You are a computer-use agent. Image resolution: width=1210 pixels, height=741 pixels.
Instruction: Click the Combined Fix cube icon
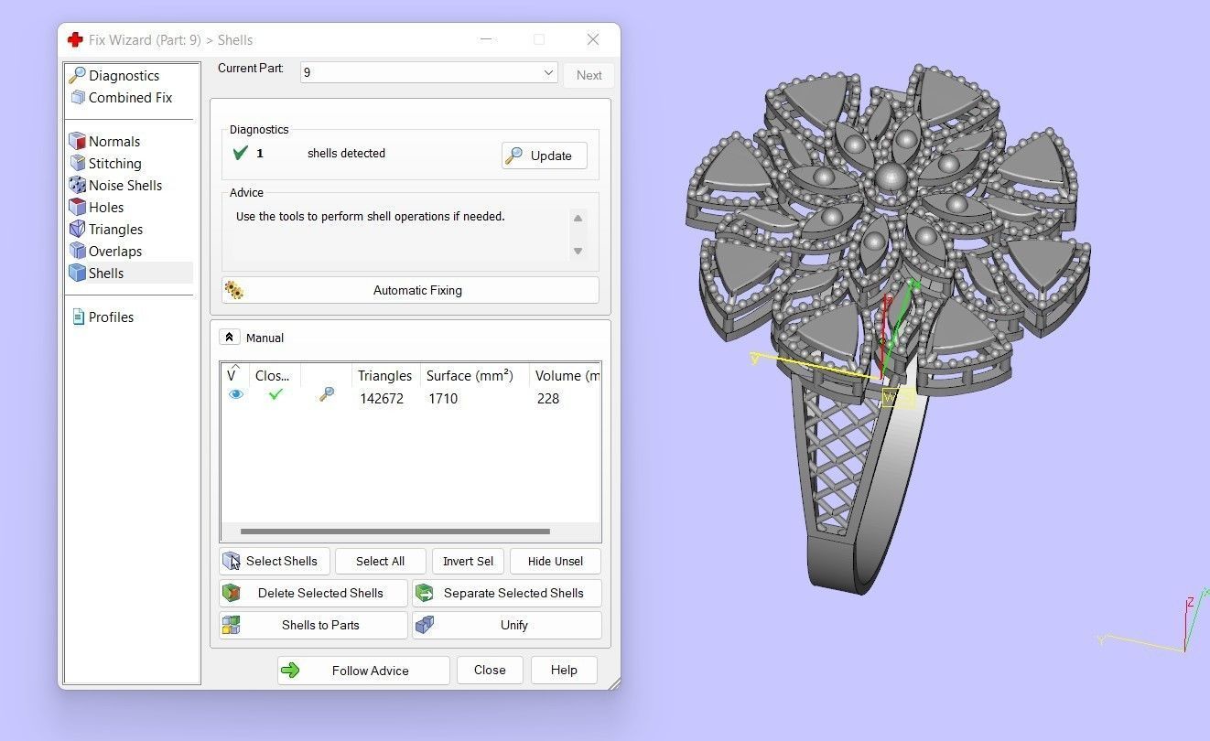tap(78, 97)
